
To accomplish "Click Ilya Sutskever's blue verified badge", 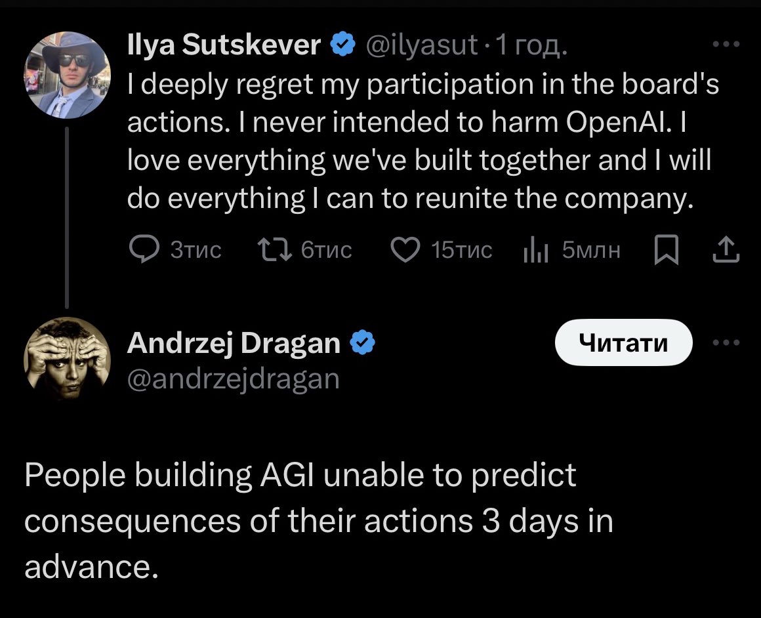I will point(341,45).
